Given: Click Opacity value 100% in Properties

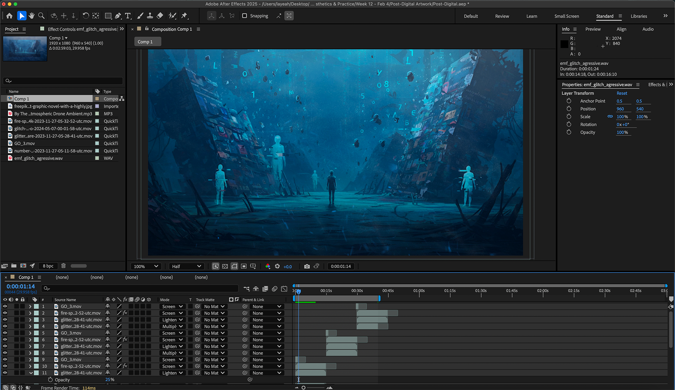Looking at the screenshot, I should pyautogui.click(x=622, y=132).
